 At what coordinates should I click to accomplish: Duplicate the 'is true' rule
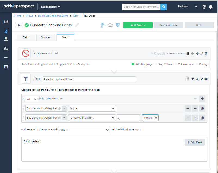click(x=202, y=108)
